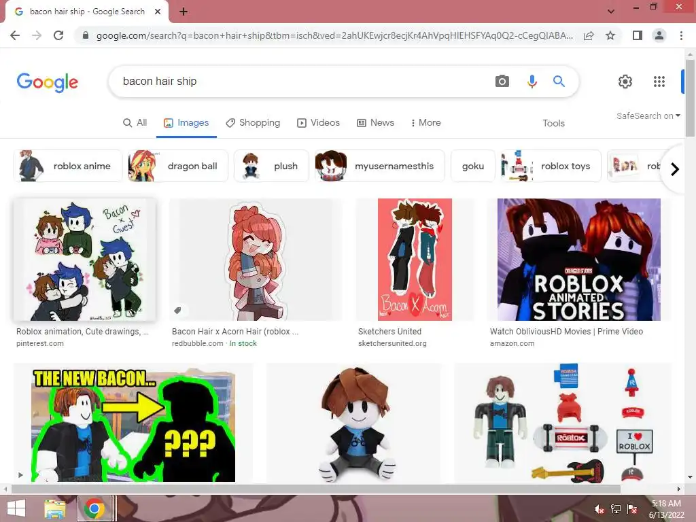696x522 pixels.
Task: Click the blue search magnifier button
Action: tap(559, 82)
